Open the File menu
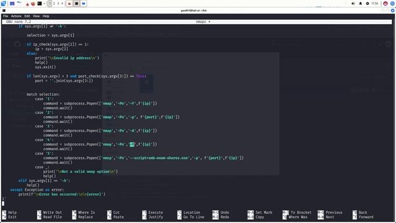The width and height of the screenshot is (396, 223). pyautogui.click(x=6, y=16)
